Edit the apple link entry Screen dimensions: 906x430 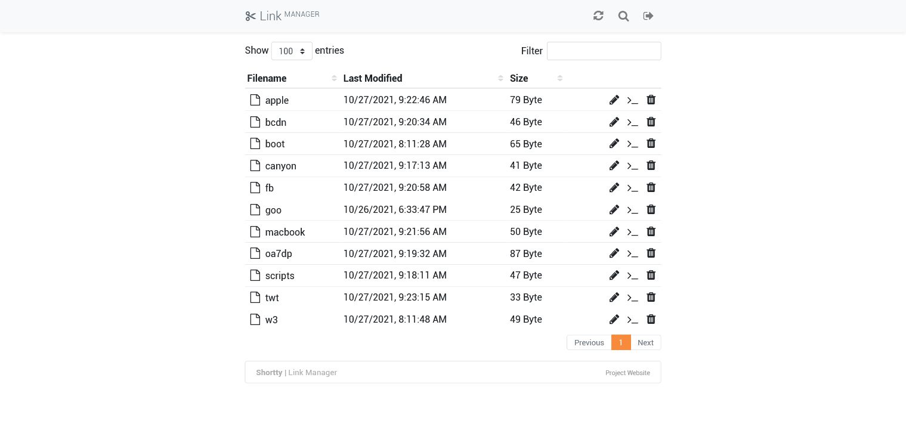click(x=614, y=100)
